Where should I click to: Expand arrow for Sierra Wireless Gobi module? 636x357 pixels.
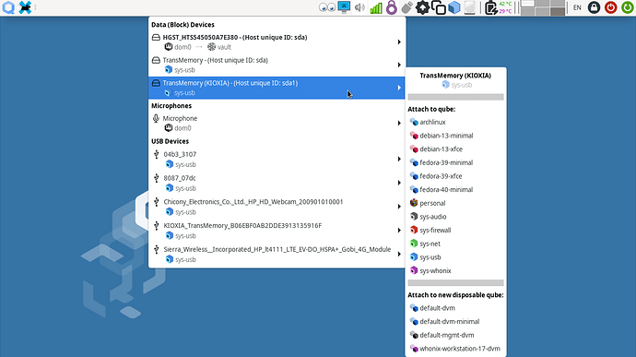coord(399,255)
